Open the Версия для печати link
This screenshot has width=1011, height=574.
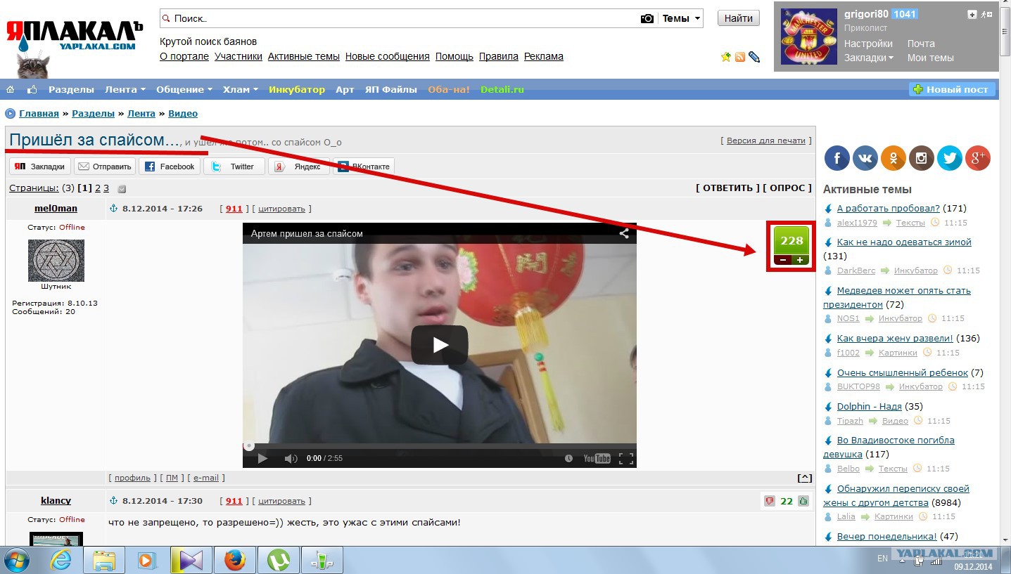(766, 141)
